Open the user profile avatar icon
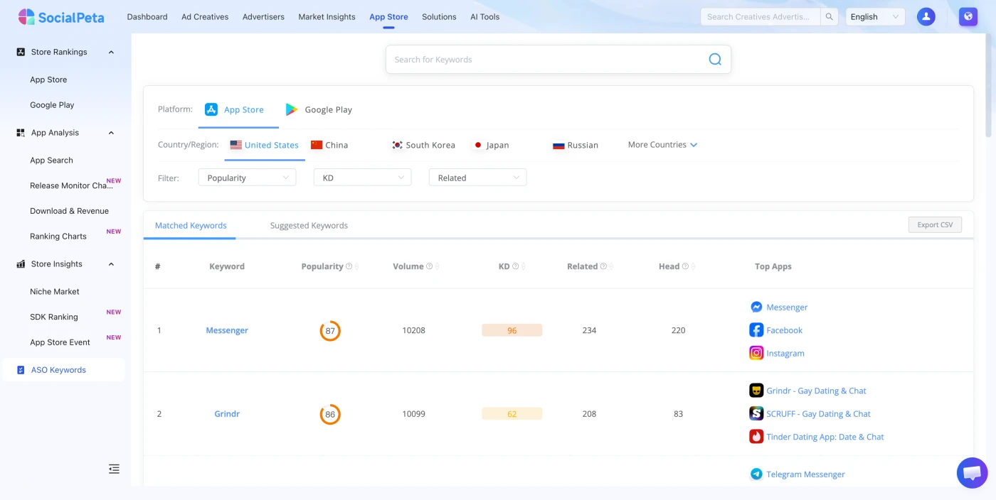Image resolution: width=996 pixels, height=500 pixels. click(926, 17)
